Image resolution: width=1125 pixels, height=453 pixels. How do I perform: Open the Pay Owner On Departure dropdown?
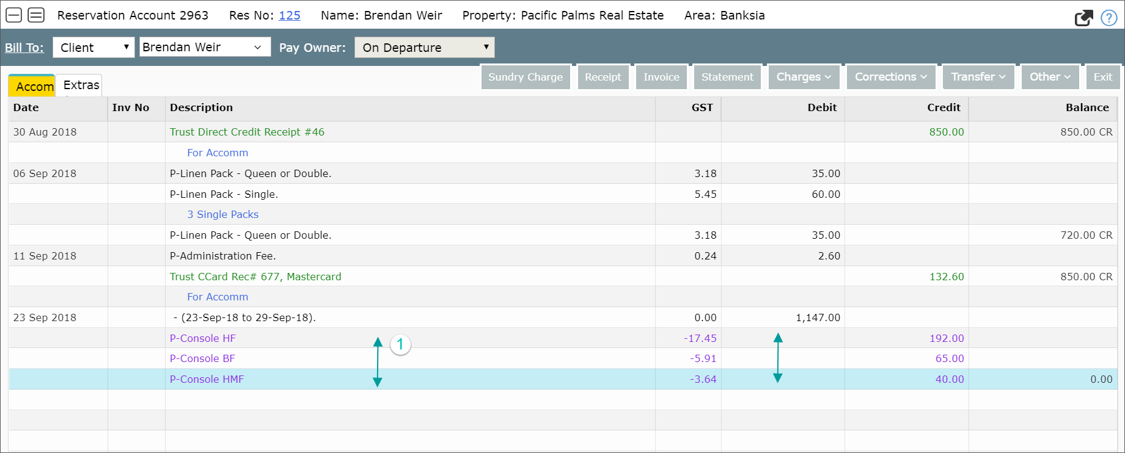(424, 48)
